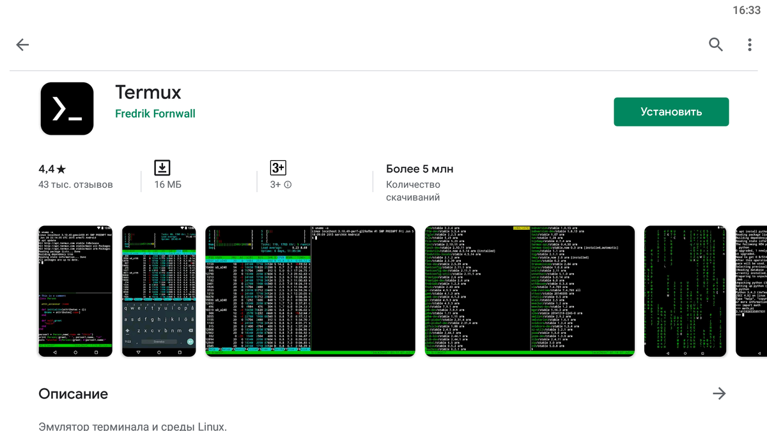767x431 pixels.
Task: Tap the 4,4 star rating
Action: [52, 169]
